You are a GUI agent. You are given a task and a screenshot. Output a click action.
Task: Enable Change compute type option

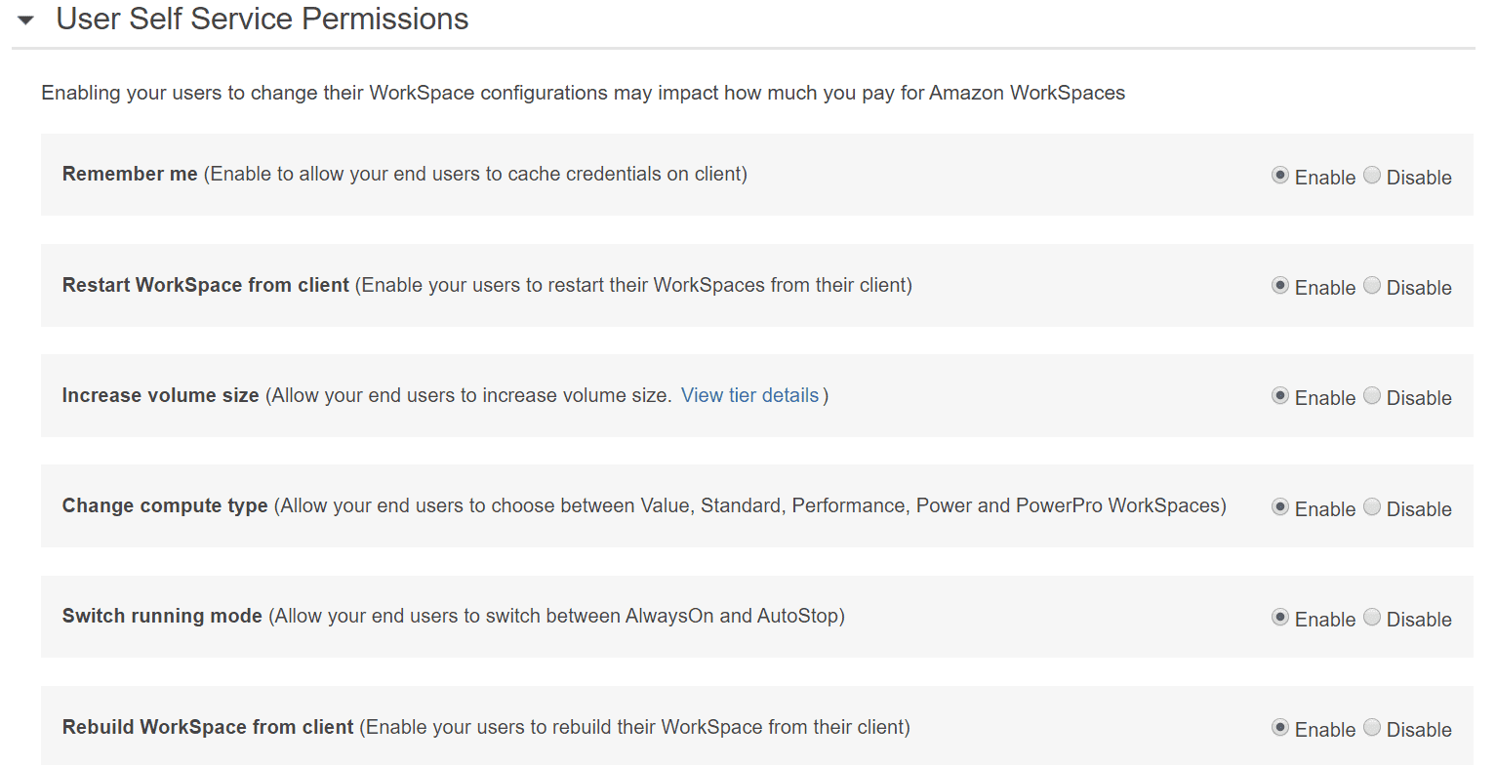point(1280,507)
